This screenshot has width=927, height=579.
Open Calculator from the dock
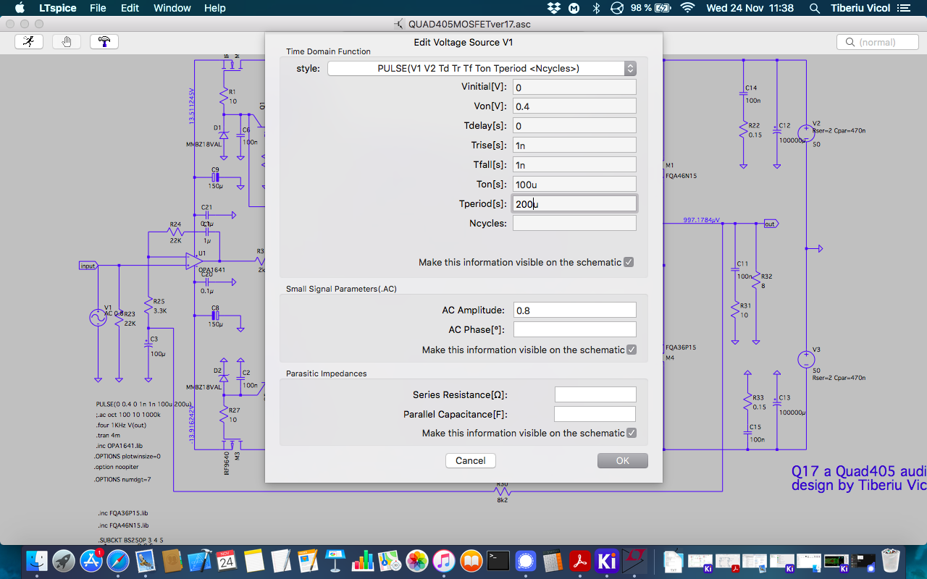coord(553,560)
